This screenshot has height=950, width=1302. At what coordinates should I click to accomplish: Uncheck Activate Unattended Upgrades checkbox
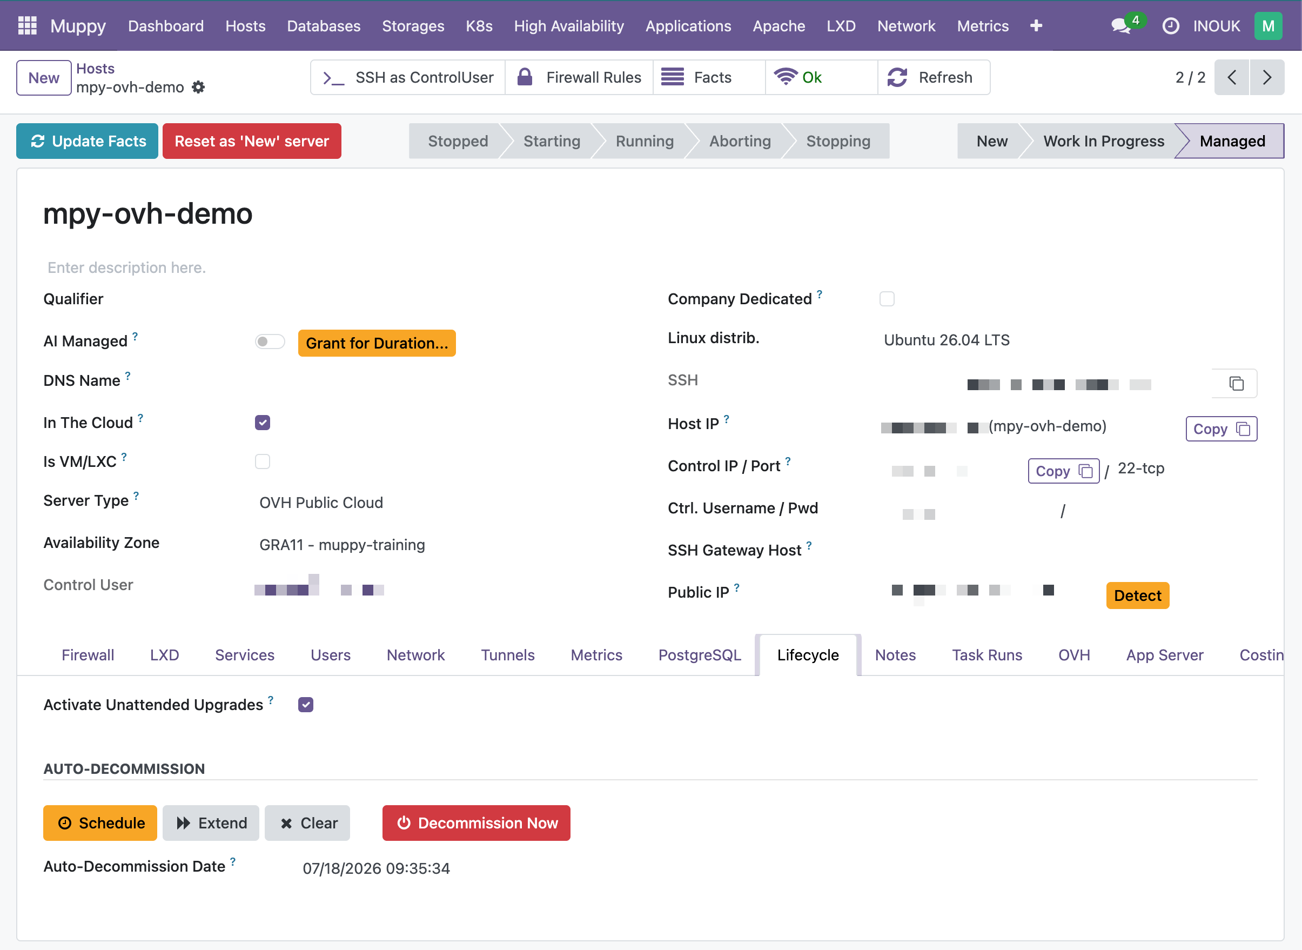click(x=306, y=705)
